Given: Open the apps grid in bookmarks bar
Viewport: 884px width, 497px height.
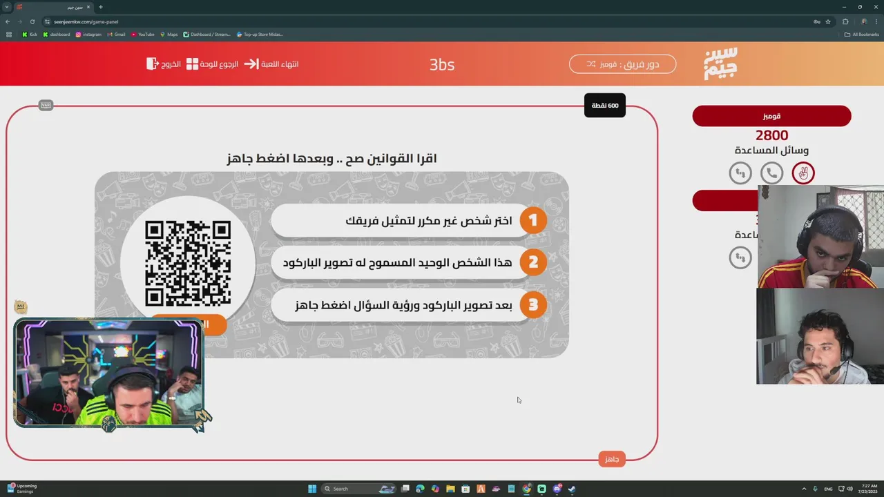Looking at the screenshot, I should coord(9,34).
